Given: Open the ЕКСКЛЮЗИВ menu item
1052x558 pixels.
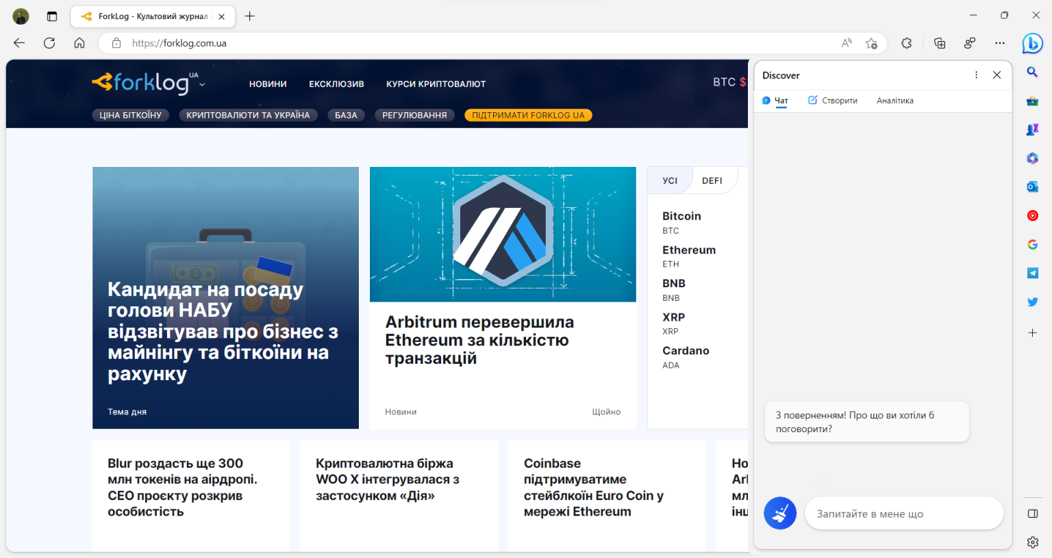Looking at the screenshot, I should pyautogui.click(x=336, y=84).
